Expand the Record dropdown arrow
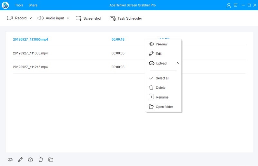This screenshot has width=258, height=166. [x=31, y=18]
